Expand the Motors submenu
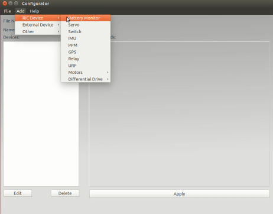This screenshot has width=273, height=214. click(86, 72)
